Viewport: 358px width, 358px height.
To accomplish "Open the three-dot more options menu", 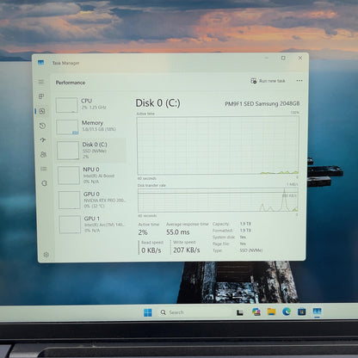I will click(299, 81).
